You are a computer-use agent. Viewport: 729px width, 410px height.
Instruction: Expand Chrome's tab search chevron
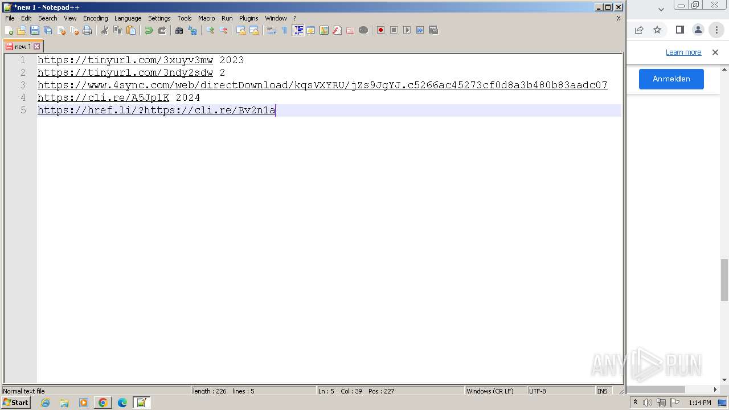(x=661, y=9)
